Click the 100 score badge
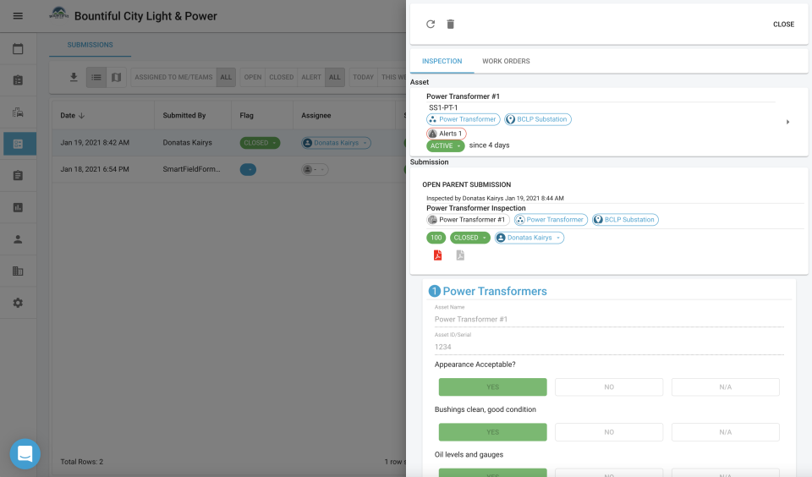Image resolution: width=812 pixels, height=477 pixels. click(x=436, y=238)
